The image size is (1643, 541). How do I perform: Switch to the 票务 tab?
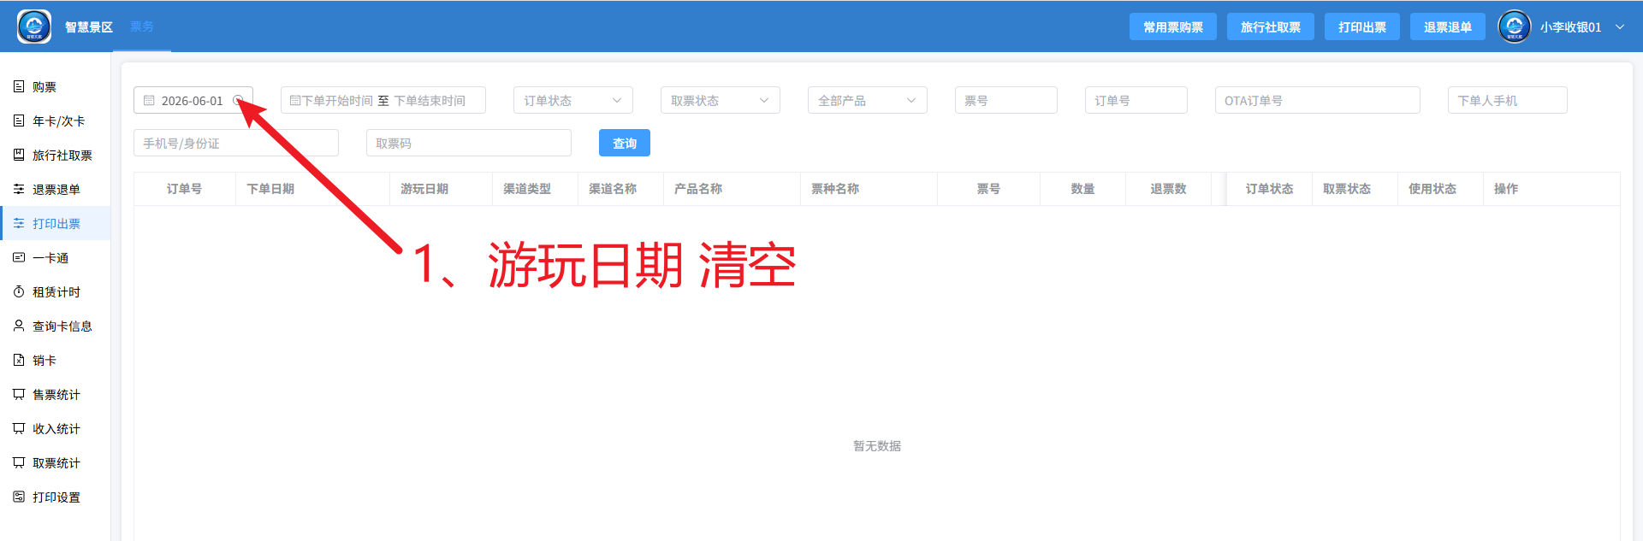point(142,26)
